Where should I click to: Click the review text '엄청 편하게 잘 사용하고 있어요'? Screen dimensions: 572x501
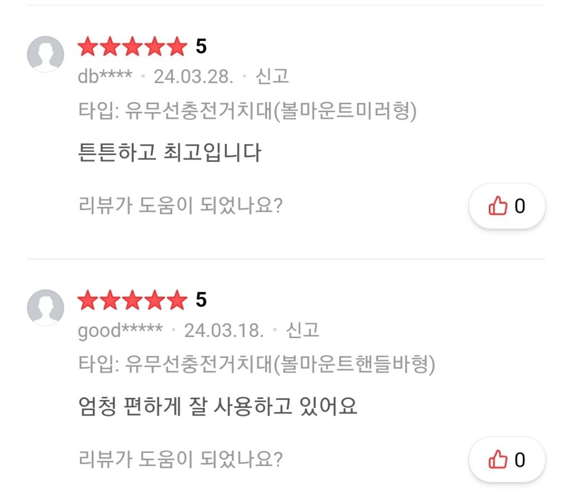(217, 406)
